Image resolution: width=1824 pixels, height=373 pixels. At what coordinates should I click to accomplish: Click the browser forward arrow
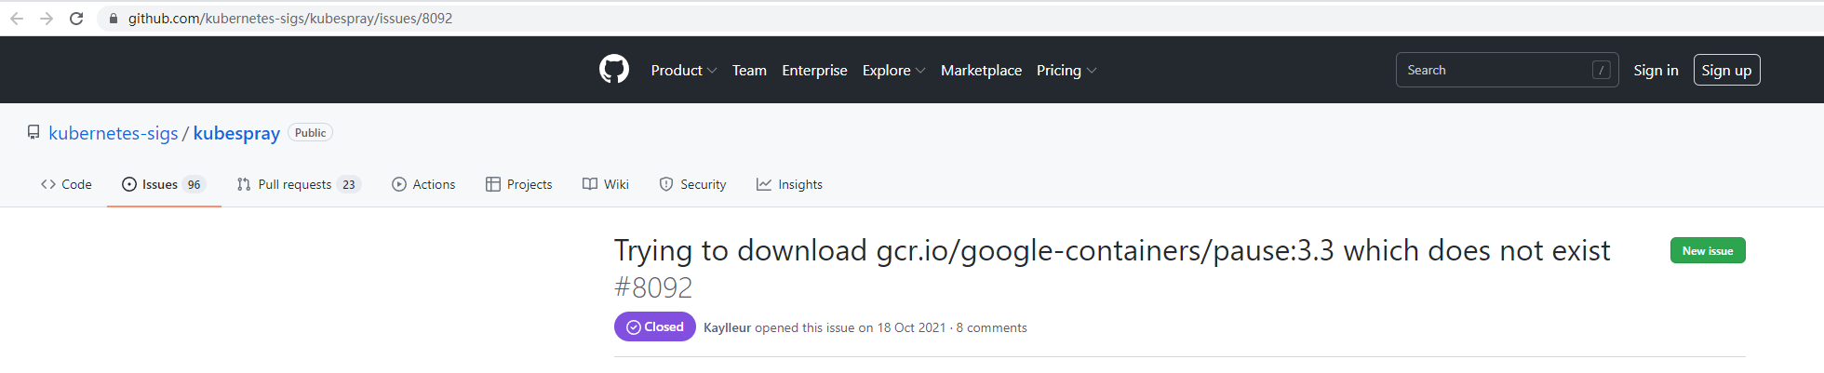point(47,19)
